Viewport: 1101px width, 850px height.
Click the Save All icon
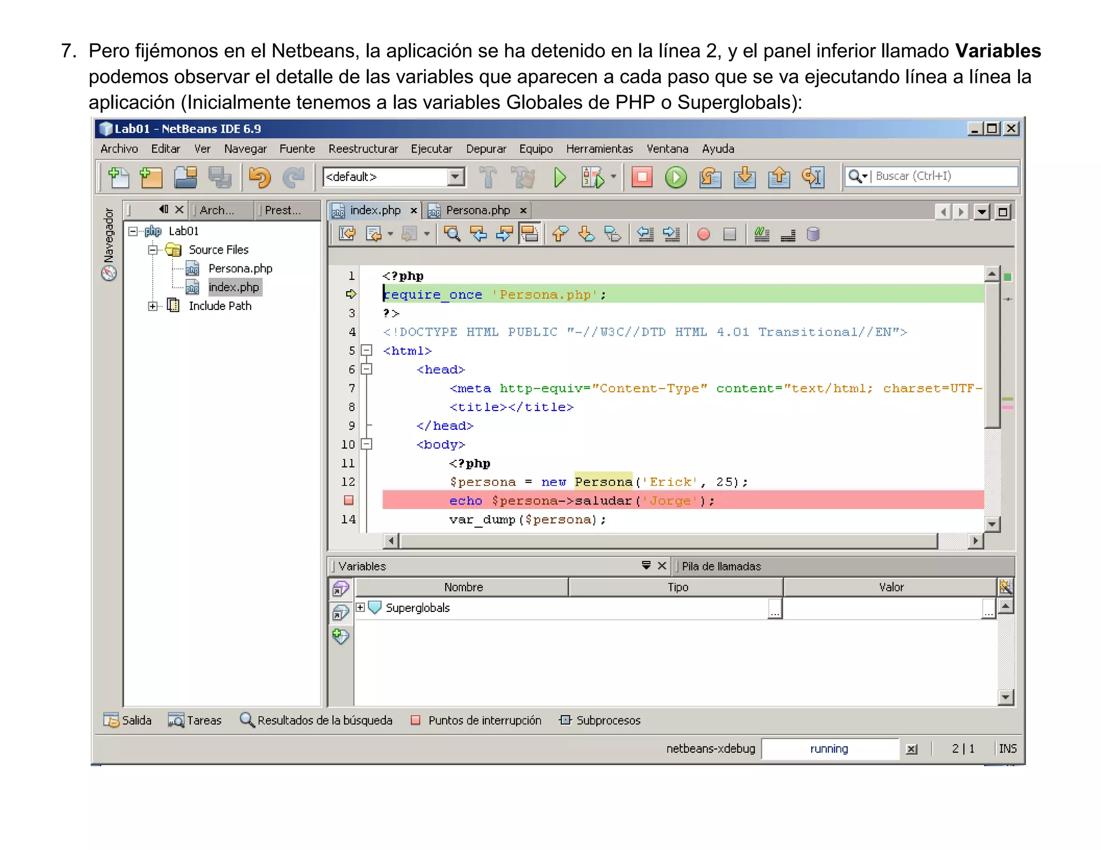(219, 177)
